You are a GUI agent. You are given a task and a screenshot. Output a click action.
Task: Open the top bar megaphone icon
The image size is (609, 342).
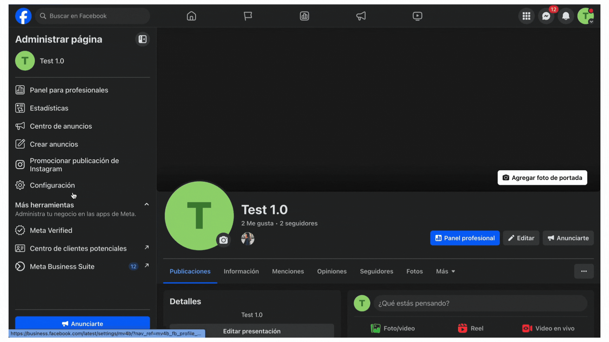point(361,16)
